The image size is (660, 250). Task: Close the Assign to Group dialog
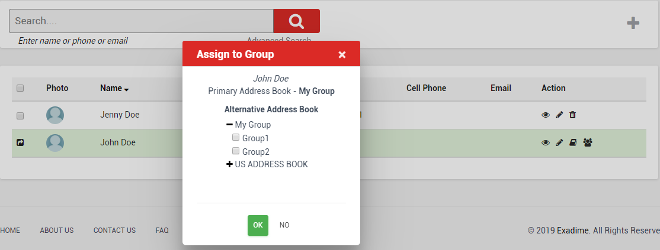tap(342, 54)
